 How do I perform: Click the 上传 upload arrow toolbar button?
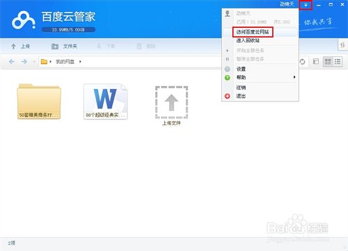(20, 47)
